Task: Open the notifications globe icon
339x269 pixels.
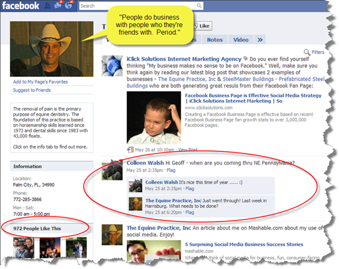Action: click(x=69, y=5)
